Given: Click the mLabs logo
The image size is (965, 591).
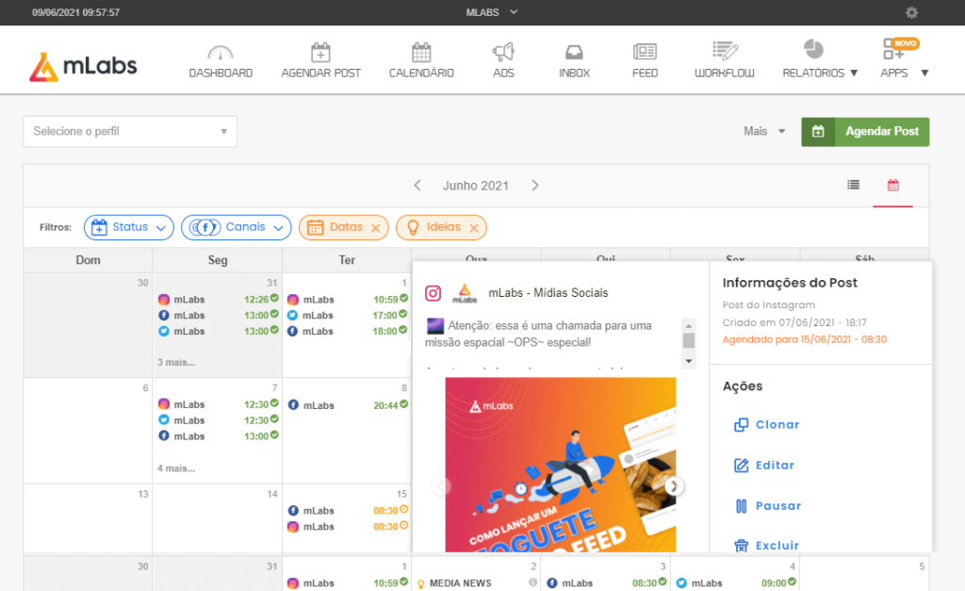Looking at the screenshot, I should [x=83, y=66].
